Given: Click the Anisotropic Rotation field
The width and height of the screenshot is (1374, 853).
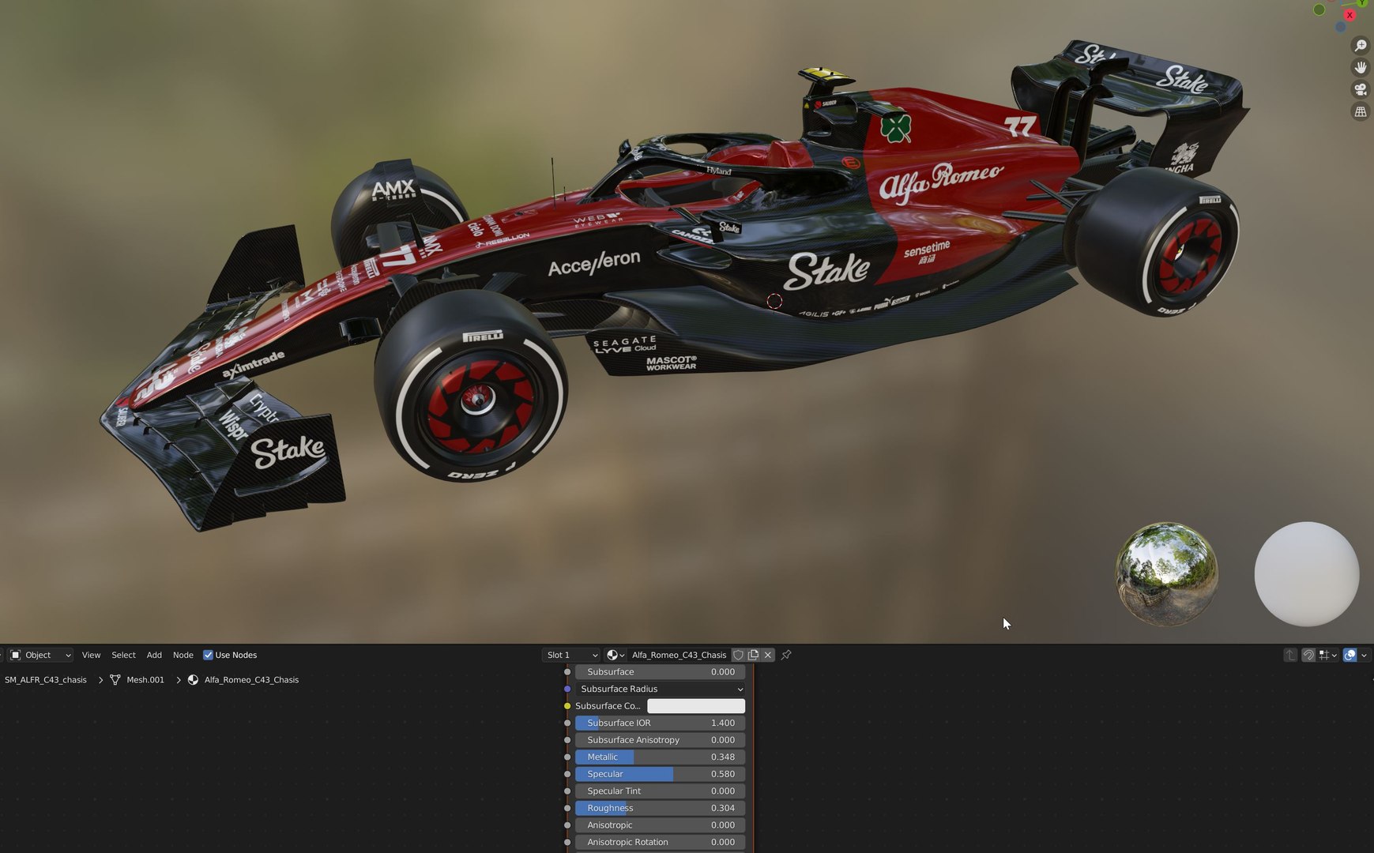Looking at the screenshot, I should (x=660, y=842).
